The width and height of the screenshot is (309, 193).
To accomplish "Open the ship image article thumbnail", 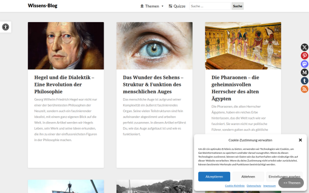I will (66, 186).
